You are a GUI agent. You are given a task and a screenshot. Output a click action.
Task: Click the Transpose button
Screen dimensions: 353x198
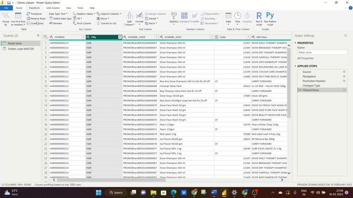point(34,14)
